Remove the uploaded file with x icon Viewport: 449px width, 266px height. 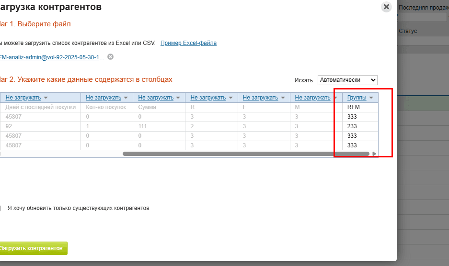(111, 57)
